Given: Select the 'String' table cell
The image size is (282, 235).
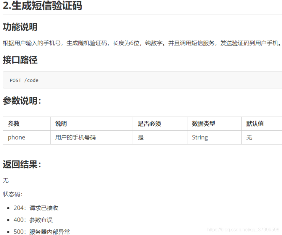Looking at the screenshot, I should (214, 137).
